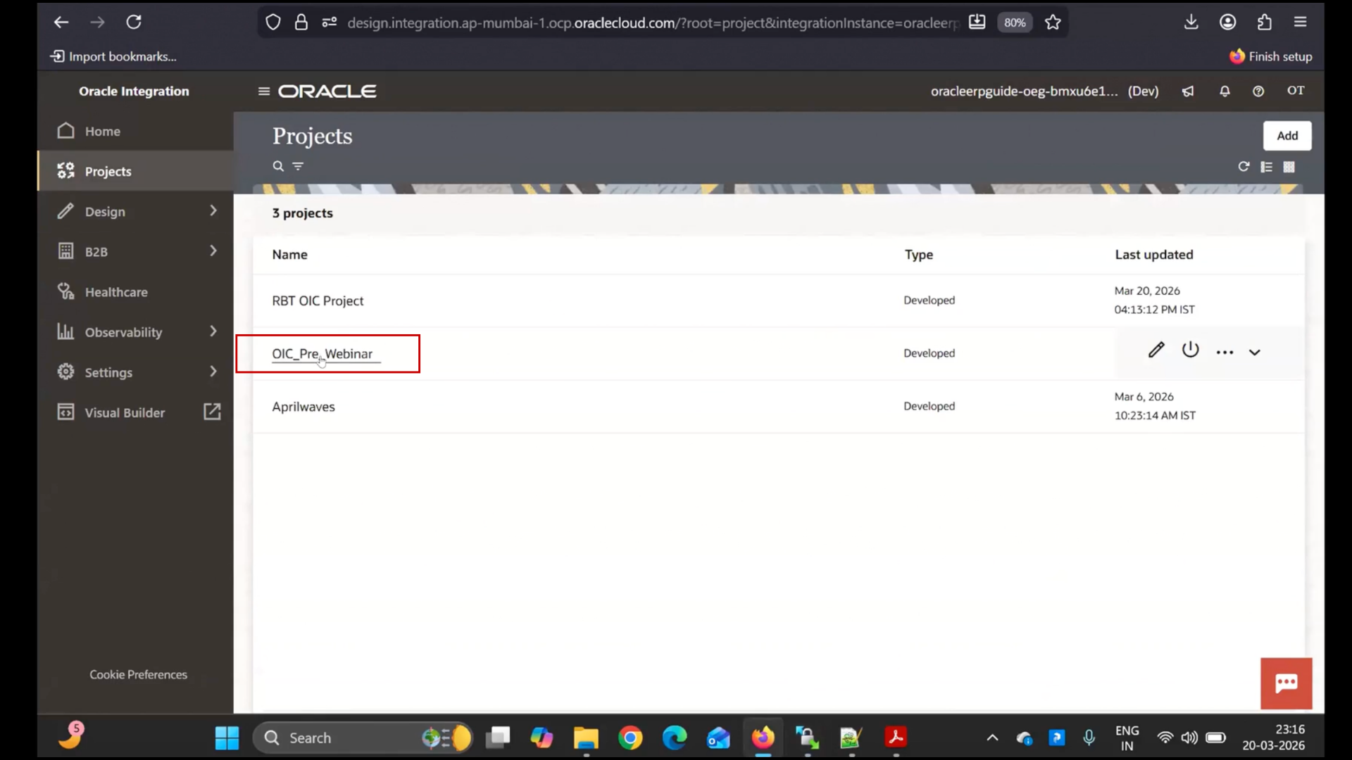
Task: Open notifications with the bell icon
Action: 1225,91
